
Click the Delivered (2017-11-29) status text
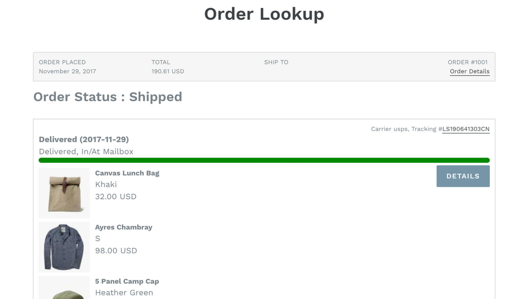click(x=84, y=140)
